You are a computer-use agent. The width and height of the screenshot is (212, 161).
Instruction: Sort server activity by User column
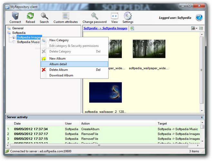72,123
